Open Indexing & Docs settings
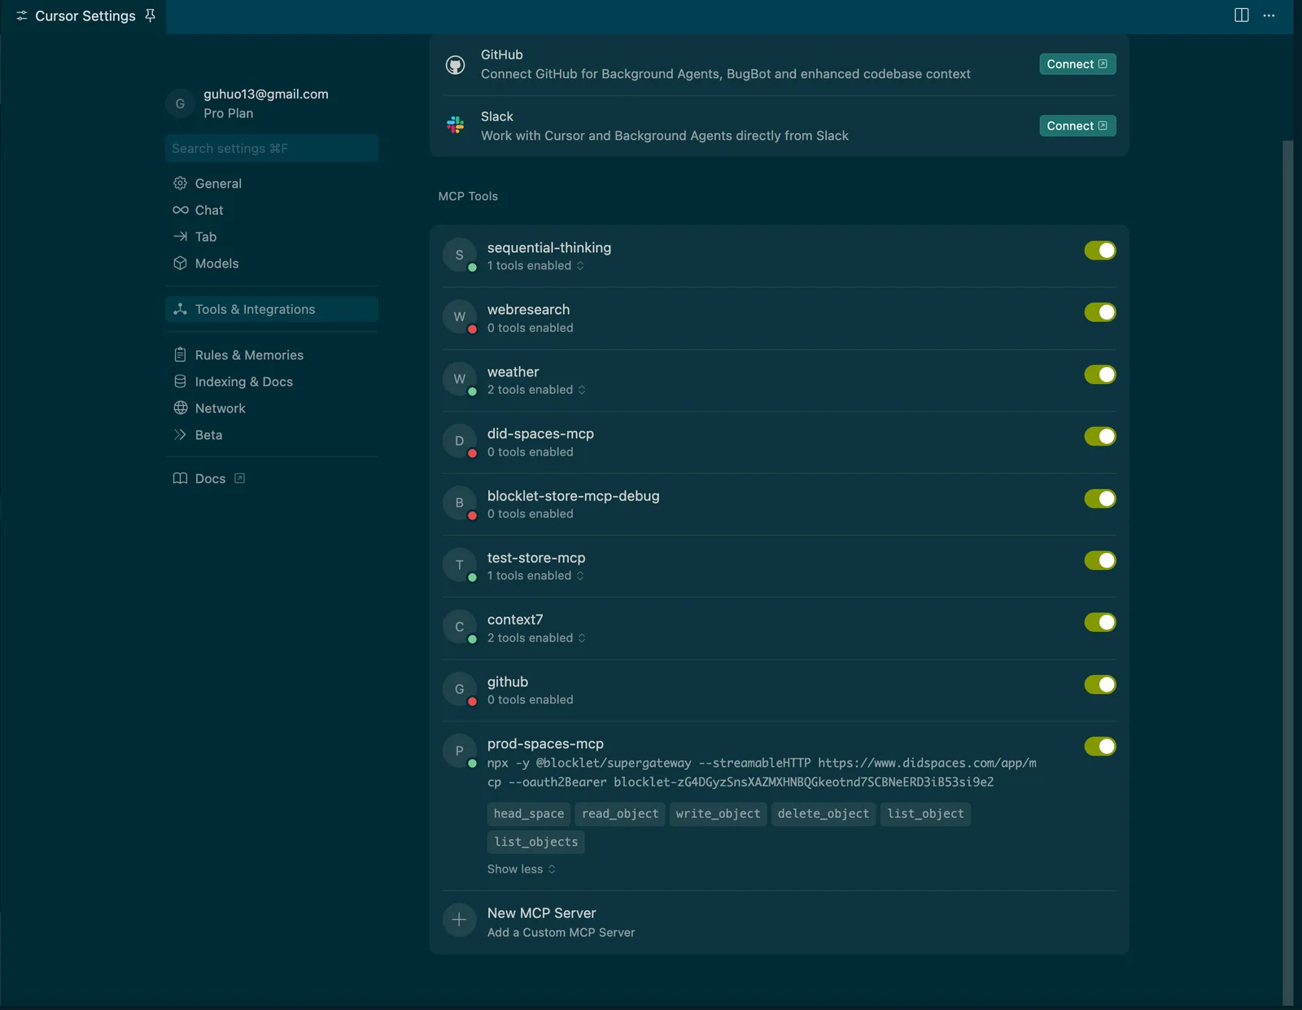 (272, 381)
